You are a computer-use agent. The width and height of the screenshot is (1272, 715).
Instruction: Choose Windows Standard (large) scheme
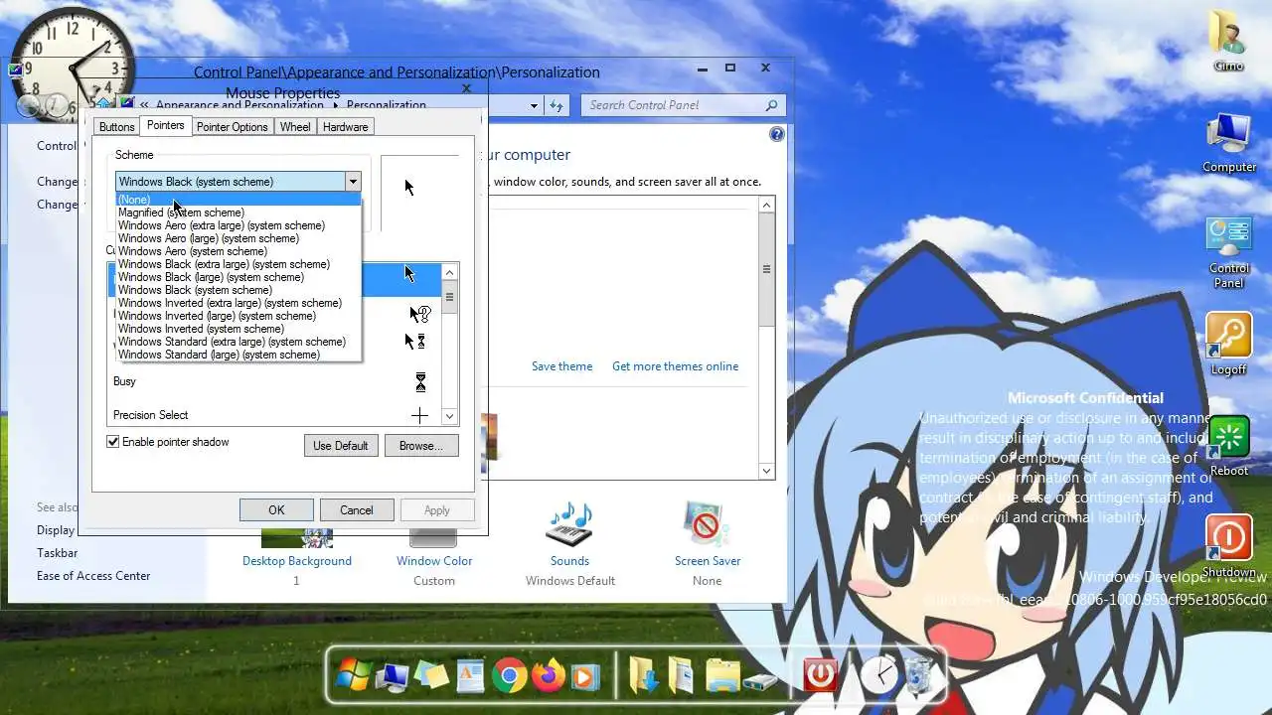238,355
